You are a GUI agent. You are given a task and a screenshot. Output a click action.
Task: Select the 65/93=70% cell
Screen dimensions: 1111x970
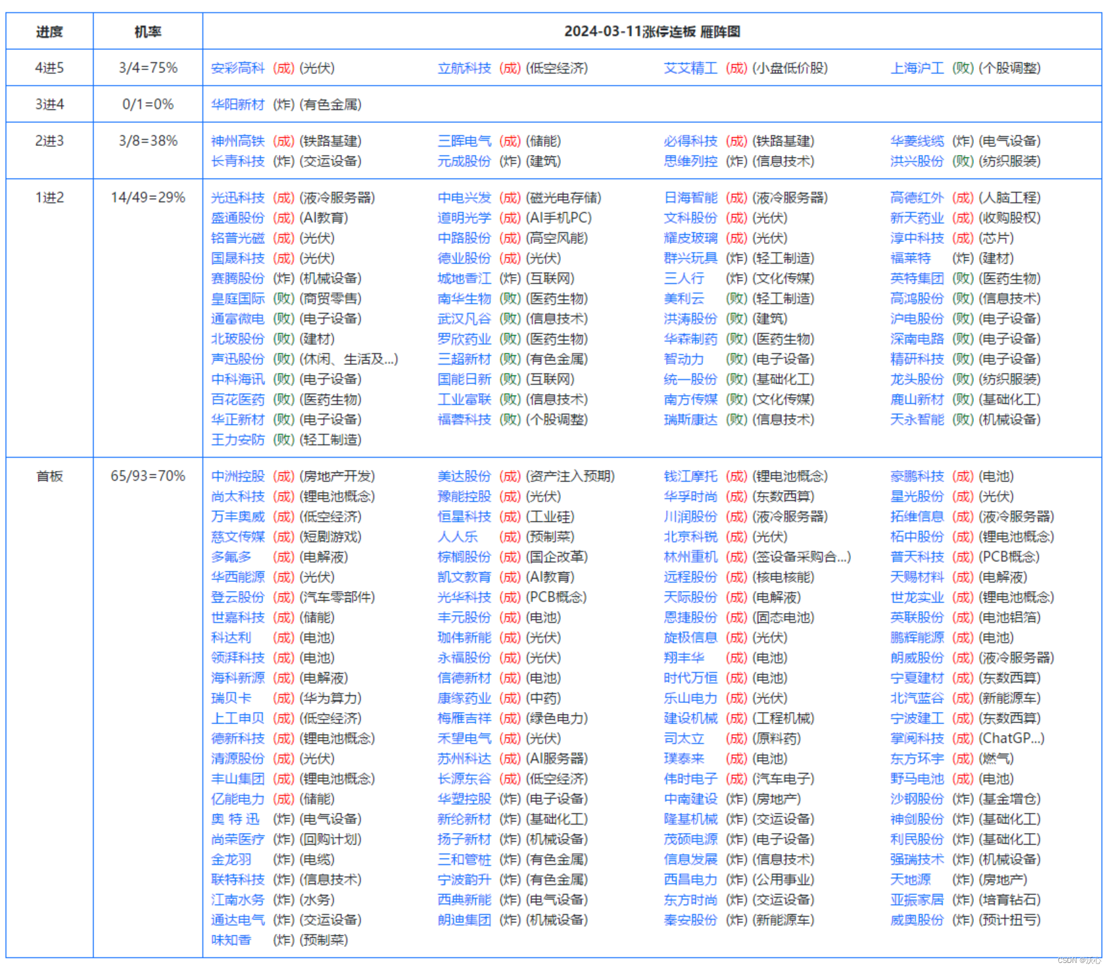pos(148,476)
